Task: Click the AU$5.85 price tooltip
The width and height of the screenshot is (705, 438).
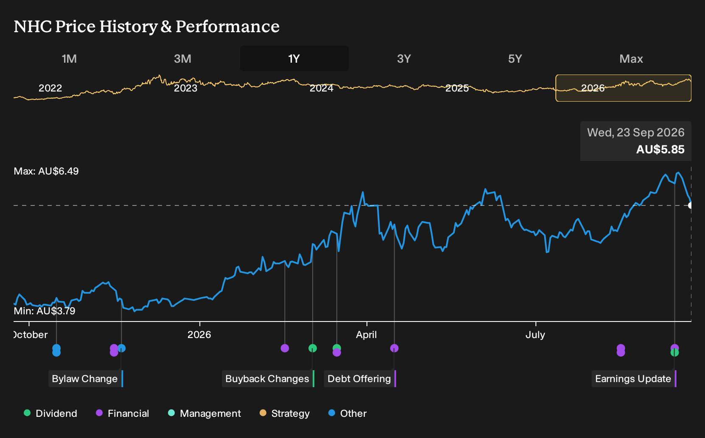Action: (636, 141)
